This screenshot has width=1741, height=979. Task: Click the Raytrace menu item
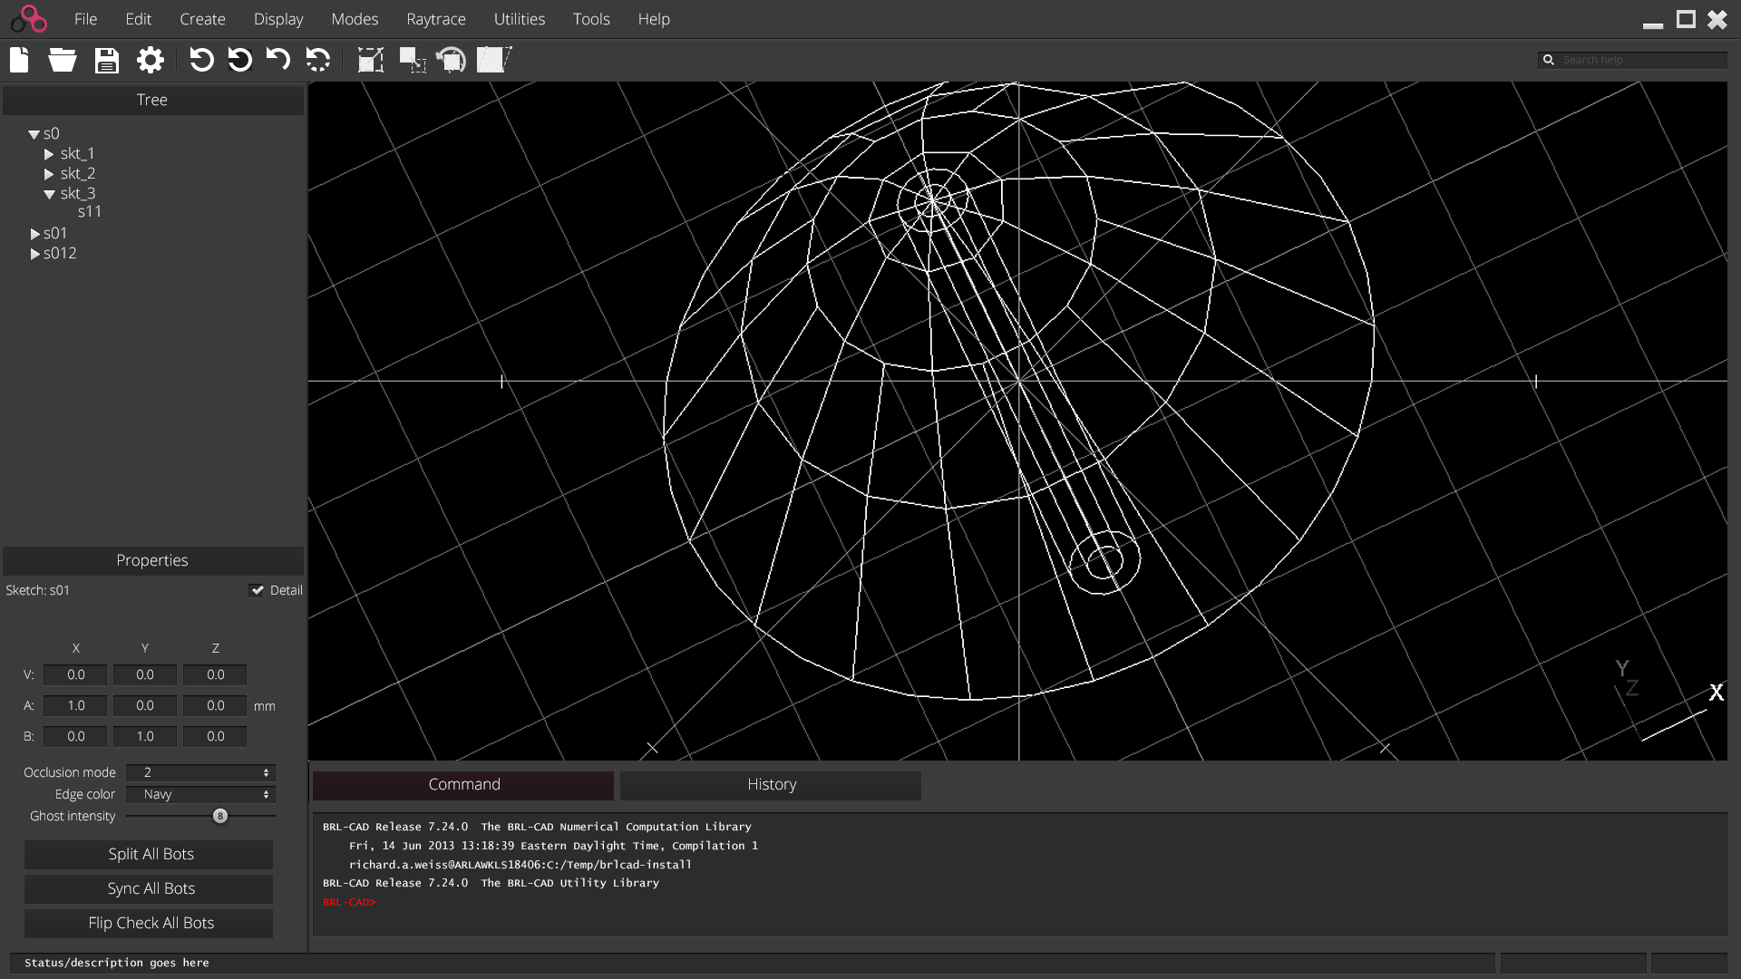pos(435,18)
